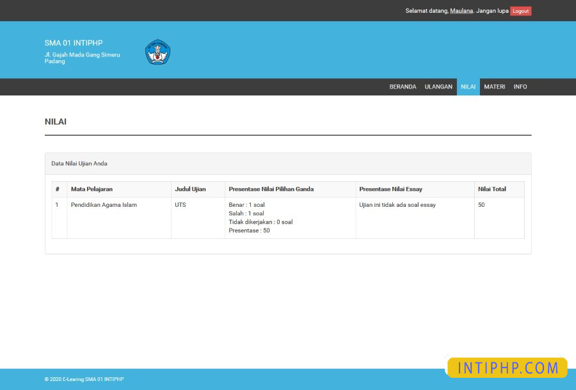Click the username Maulana in the greeting

461,11
